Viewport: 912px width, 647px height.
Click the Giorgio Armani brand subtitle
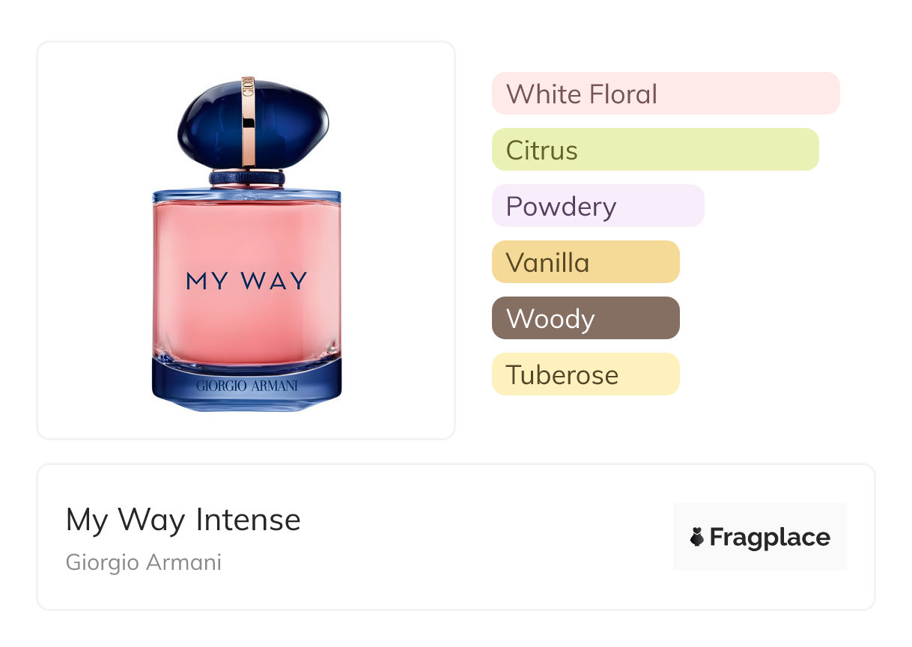(144, 562)
